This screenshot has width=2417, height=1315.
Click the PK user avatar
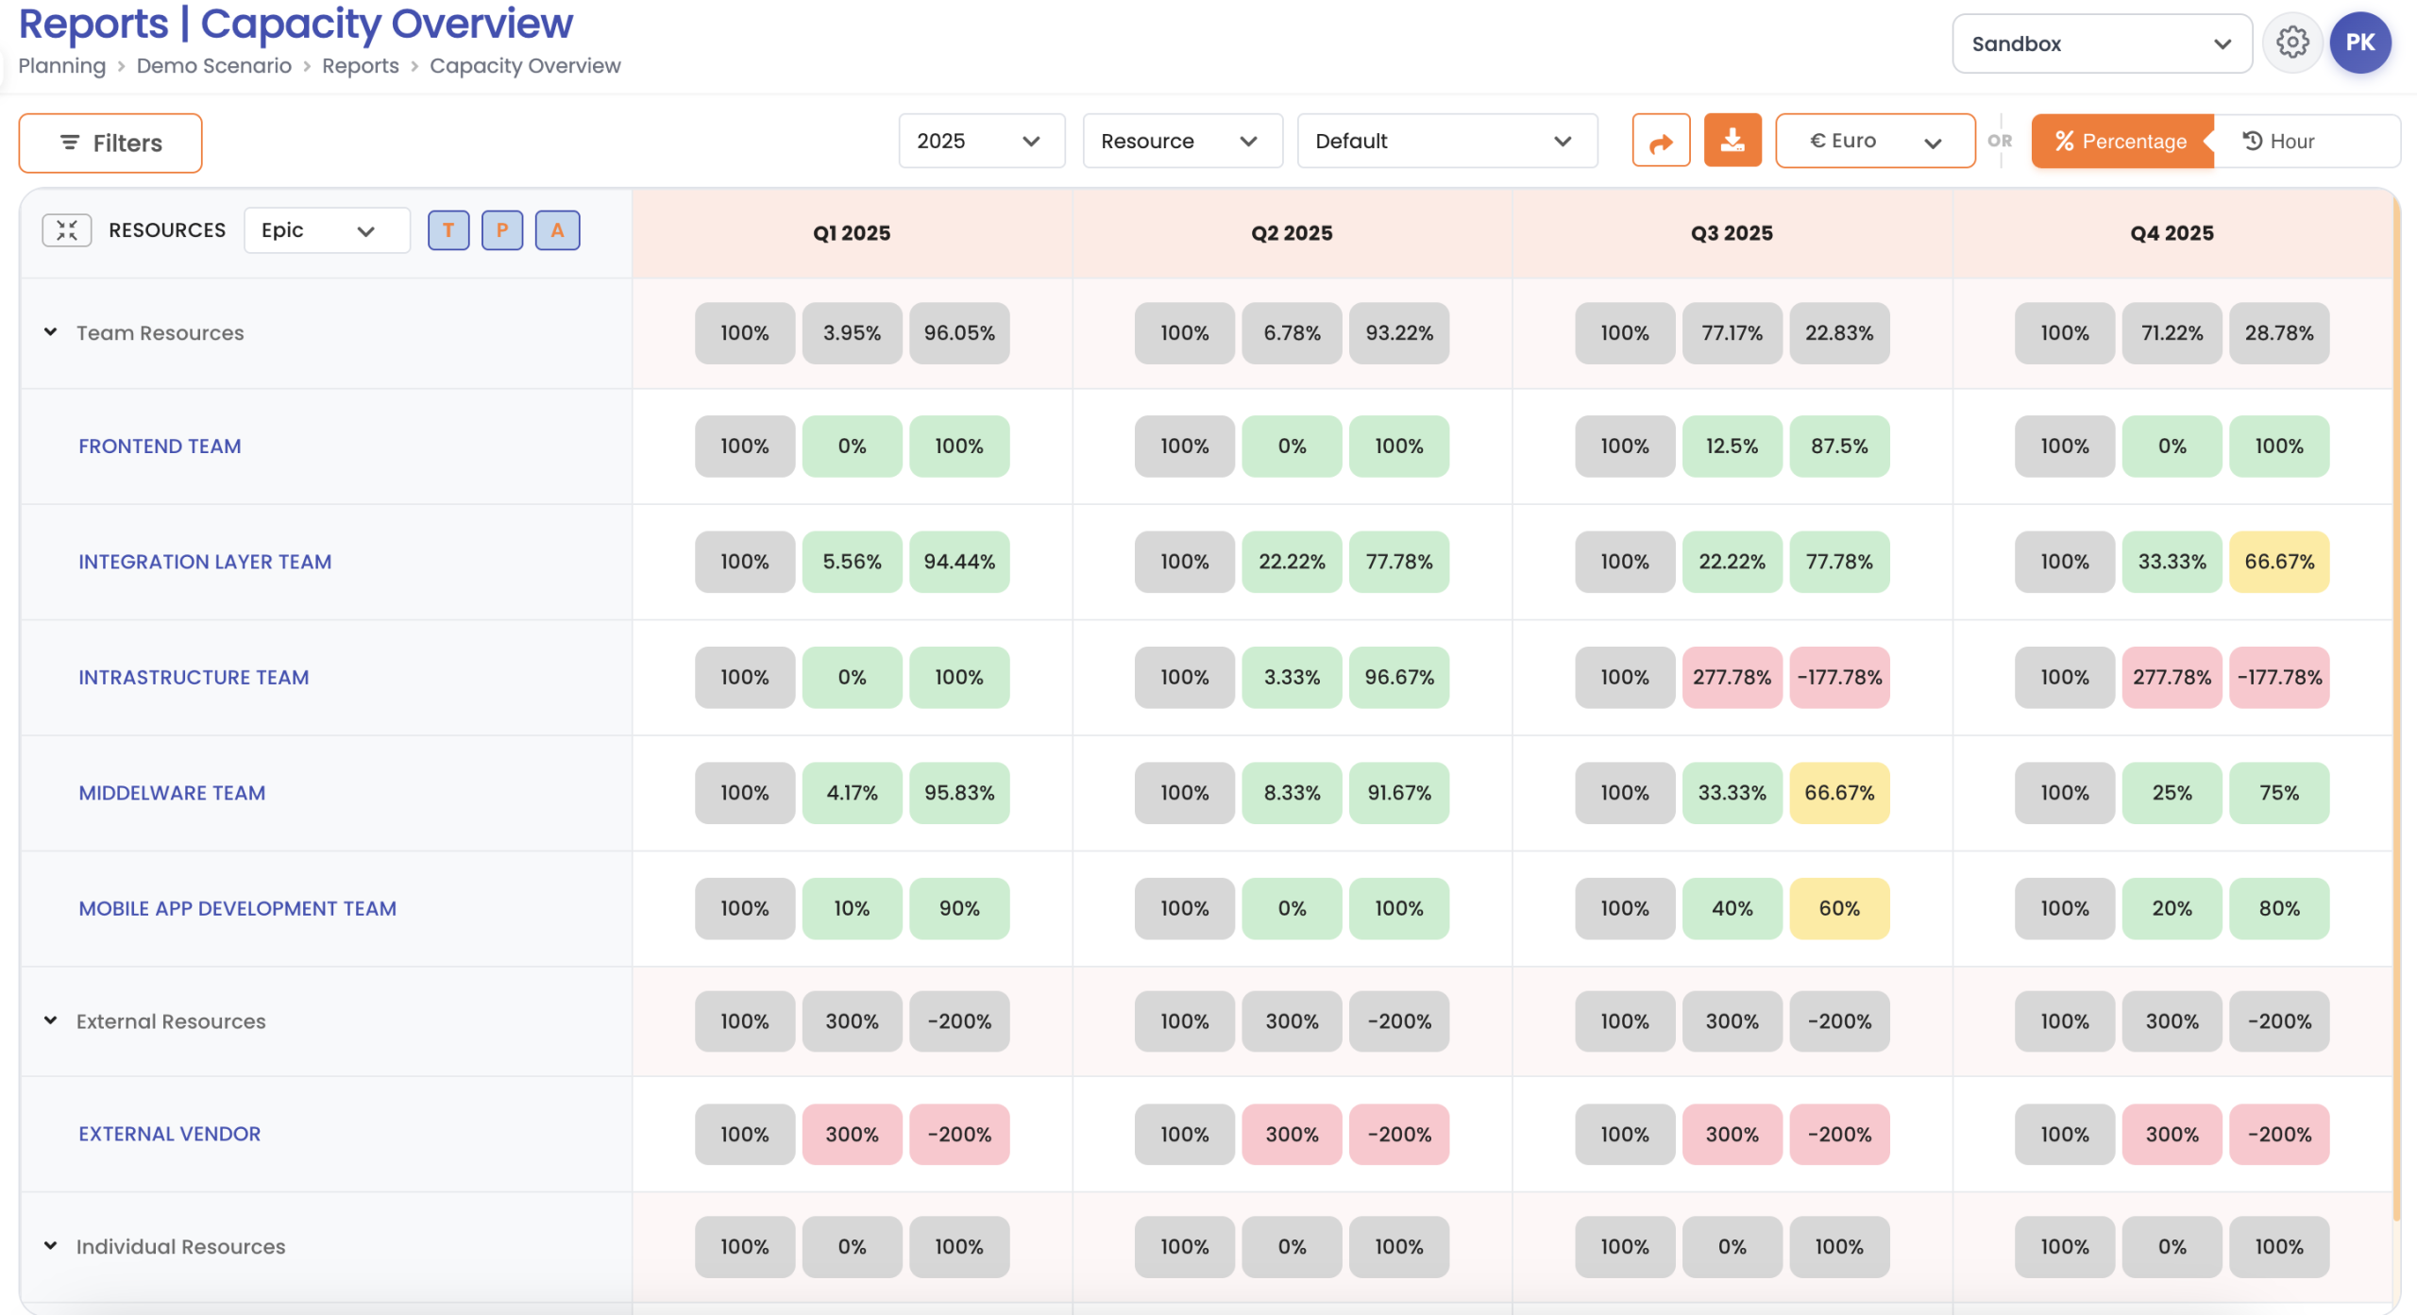click(x=2359, y=42)
